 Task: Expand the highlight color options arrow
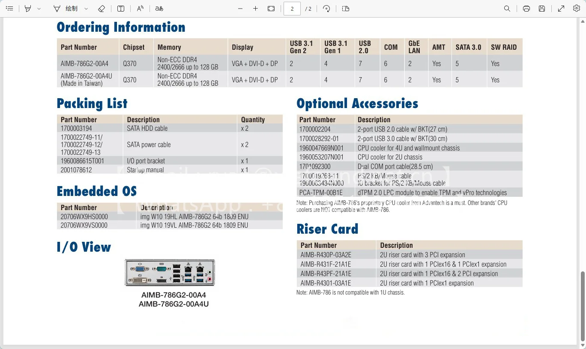[39, 9]
